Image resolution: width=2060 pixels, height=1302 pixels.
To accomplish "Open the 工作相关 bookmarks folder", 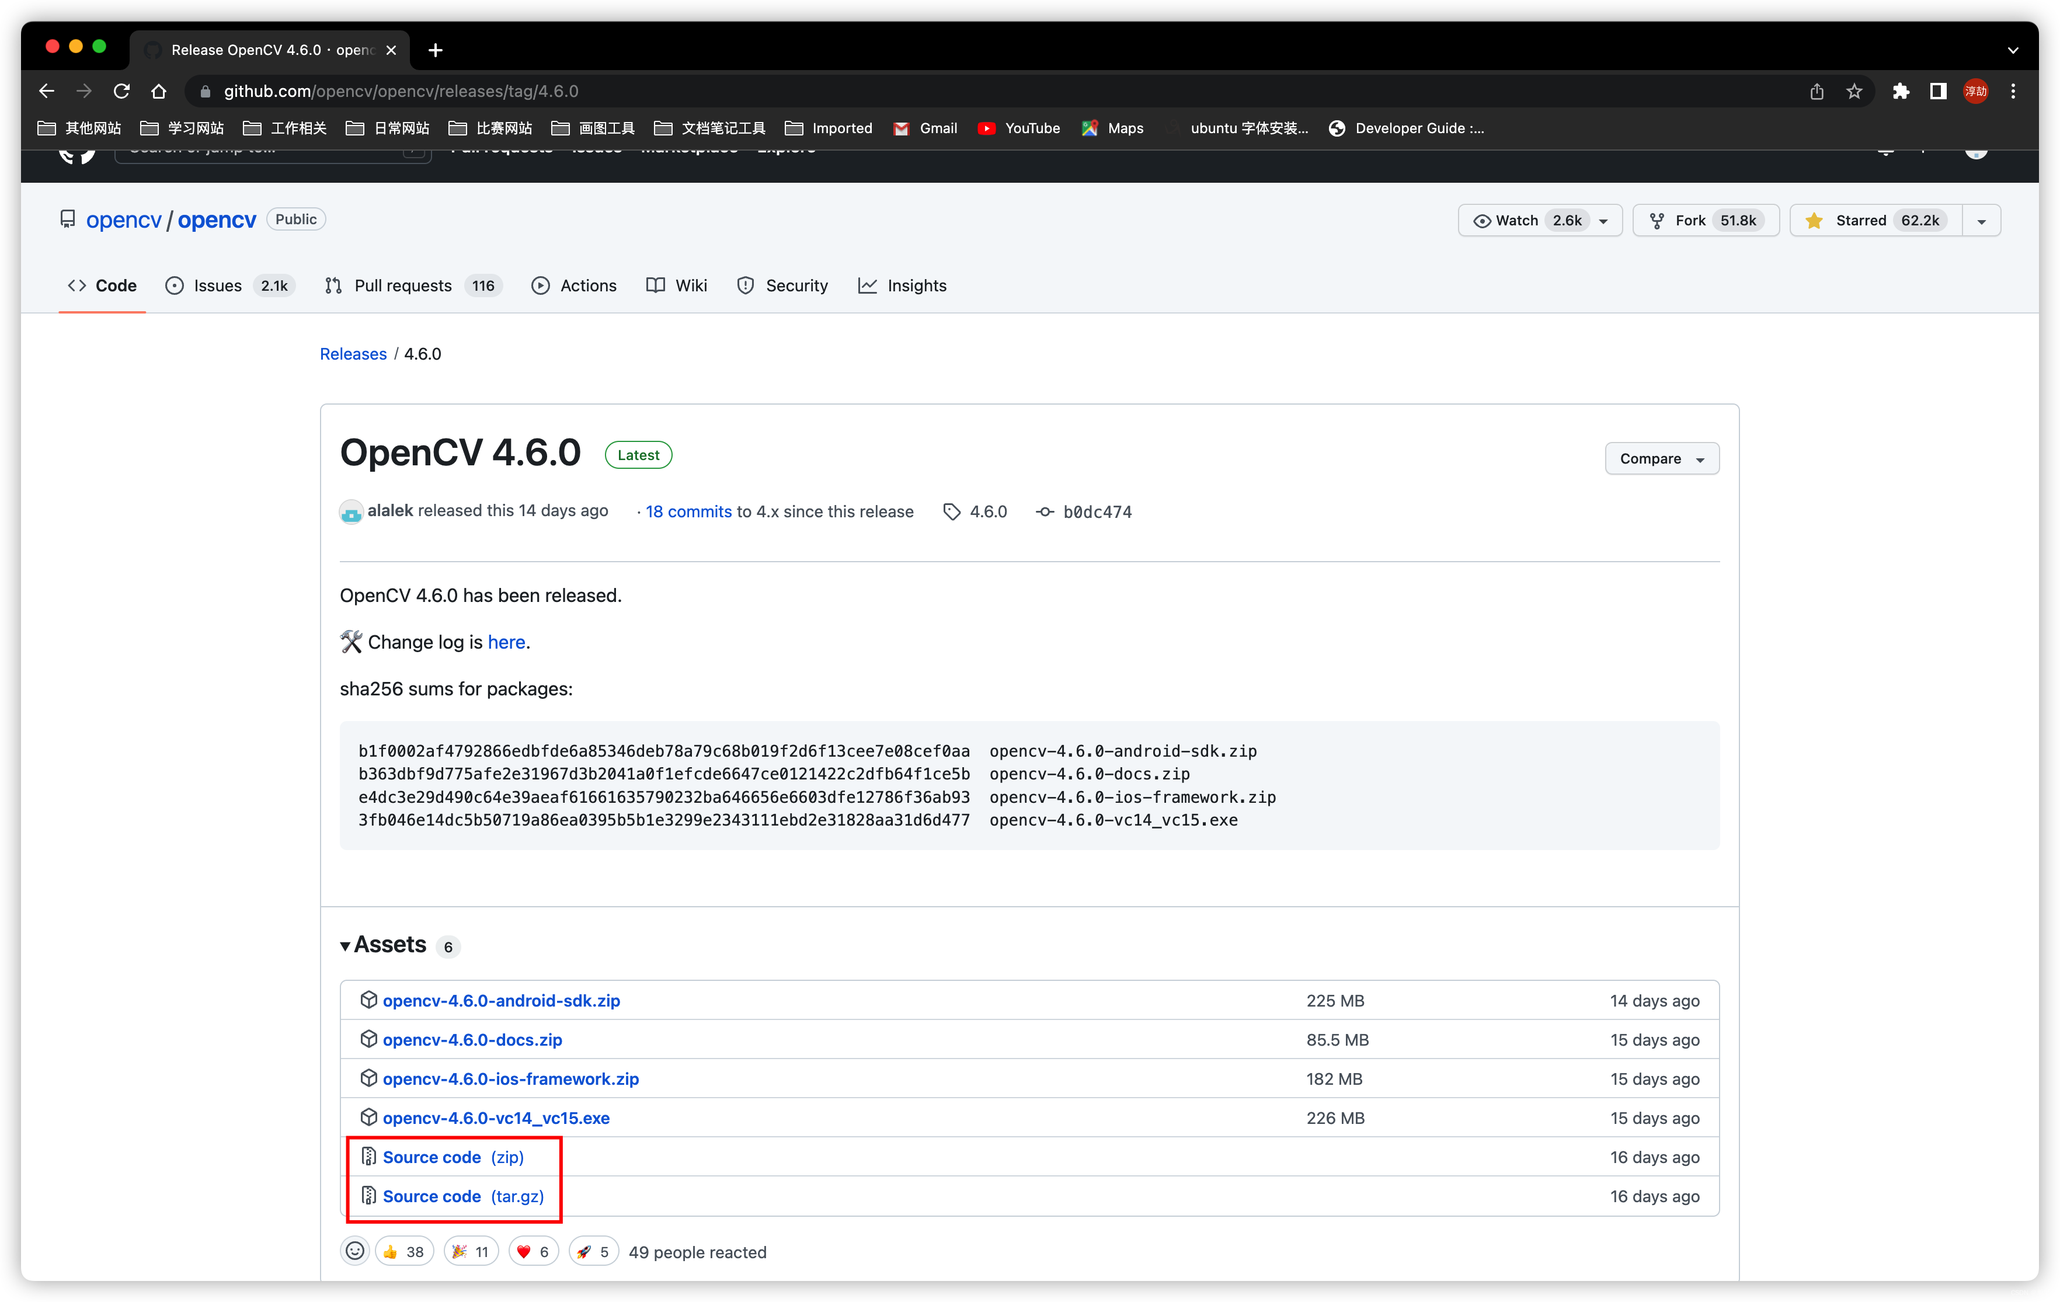I will pos(285,128).
